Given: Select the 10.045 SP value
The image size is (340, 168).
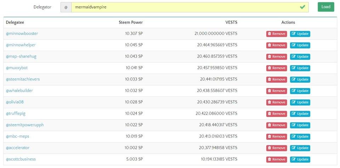Looking at the screenshot, I should [x=134, y=45].
